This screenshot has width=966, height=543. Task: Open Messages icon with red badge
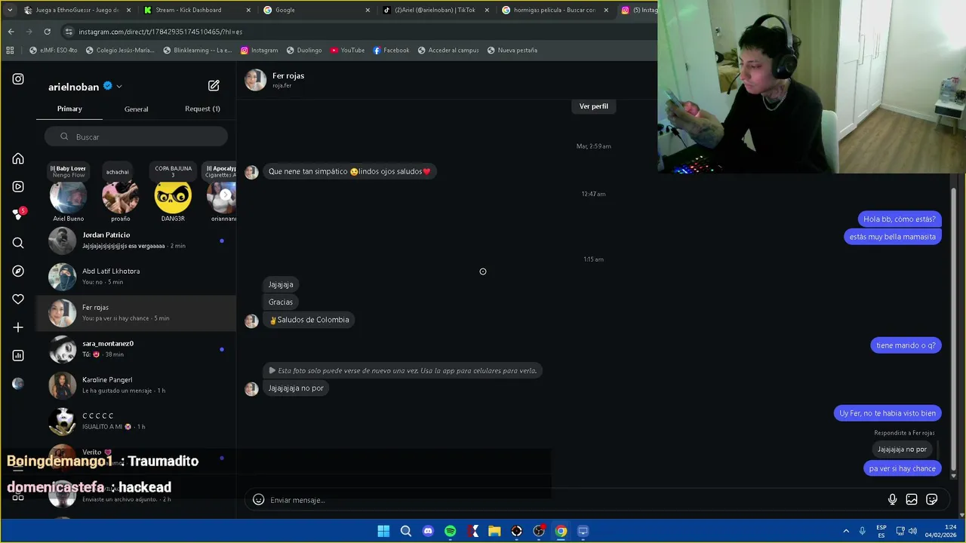18,215
